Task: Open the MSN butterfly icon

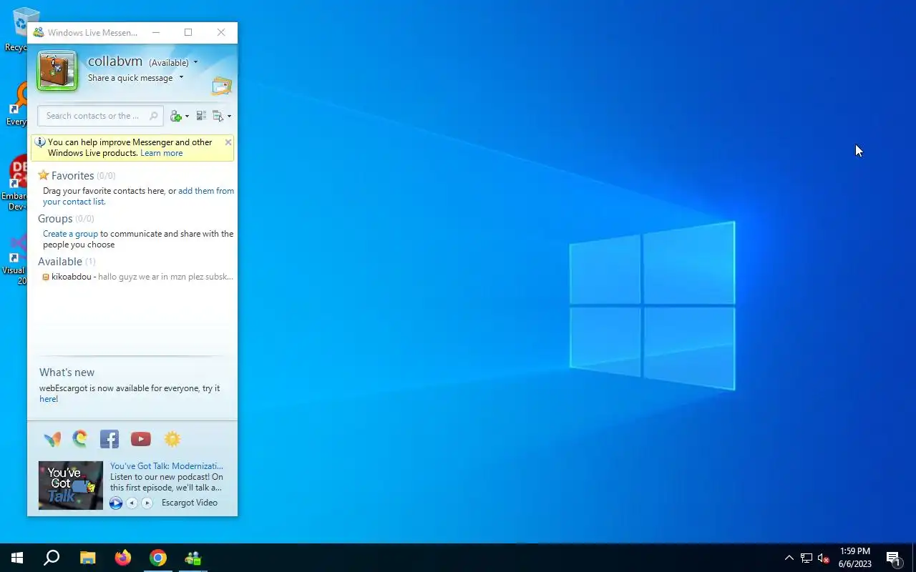Action: pos(52,439)
